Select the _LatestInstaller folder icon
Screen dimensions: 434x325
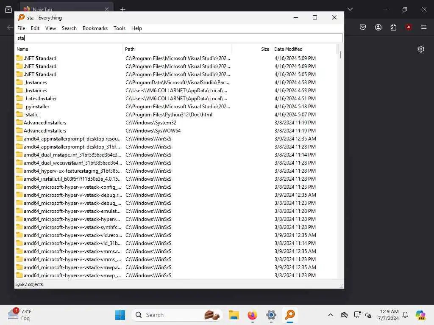[19, 98]
